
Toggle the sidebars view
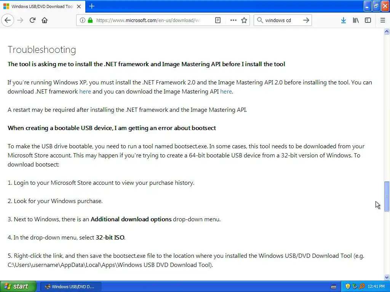368,20
